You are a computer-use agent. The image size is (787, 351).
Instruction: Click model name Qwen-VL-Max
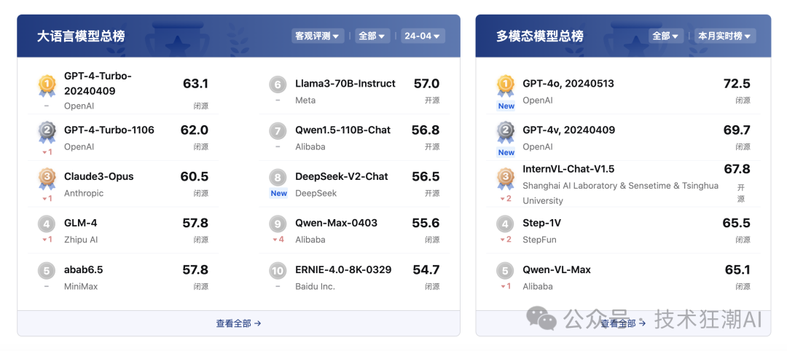pyautogui.click(x=557, y=269)
